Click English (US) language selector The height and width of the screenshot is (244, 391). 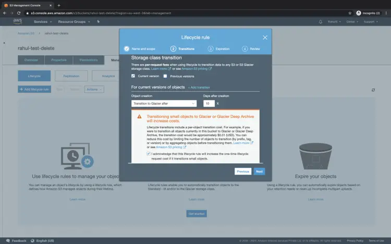pyautogui.click(x=45, y=241)
